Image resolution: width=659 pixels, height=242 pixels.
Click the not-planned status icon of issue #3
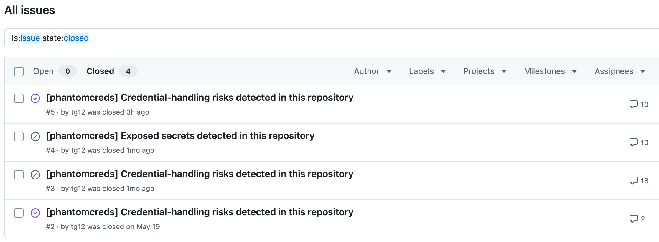click(x=35, y=175)
